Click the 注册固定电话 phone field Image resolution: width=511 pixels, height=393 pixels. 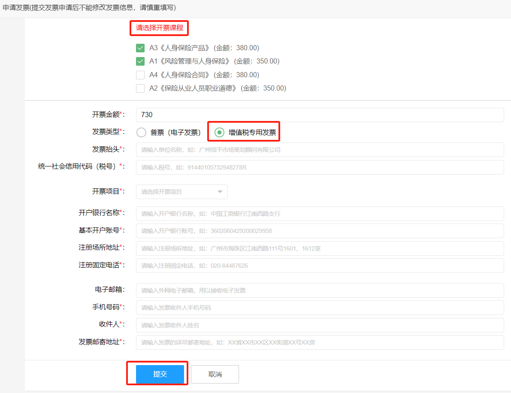point(320,265)
